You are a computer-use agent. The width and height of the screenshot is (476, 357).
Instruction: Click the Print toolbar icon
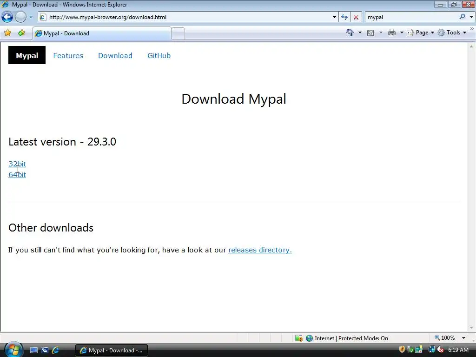tap(391, 33)
